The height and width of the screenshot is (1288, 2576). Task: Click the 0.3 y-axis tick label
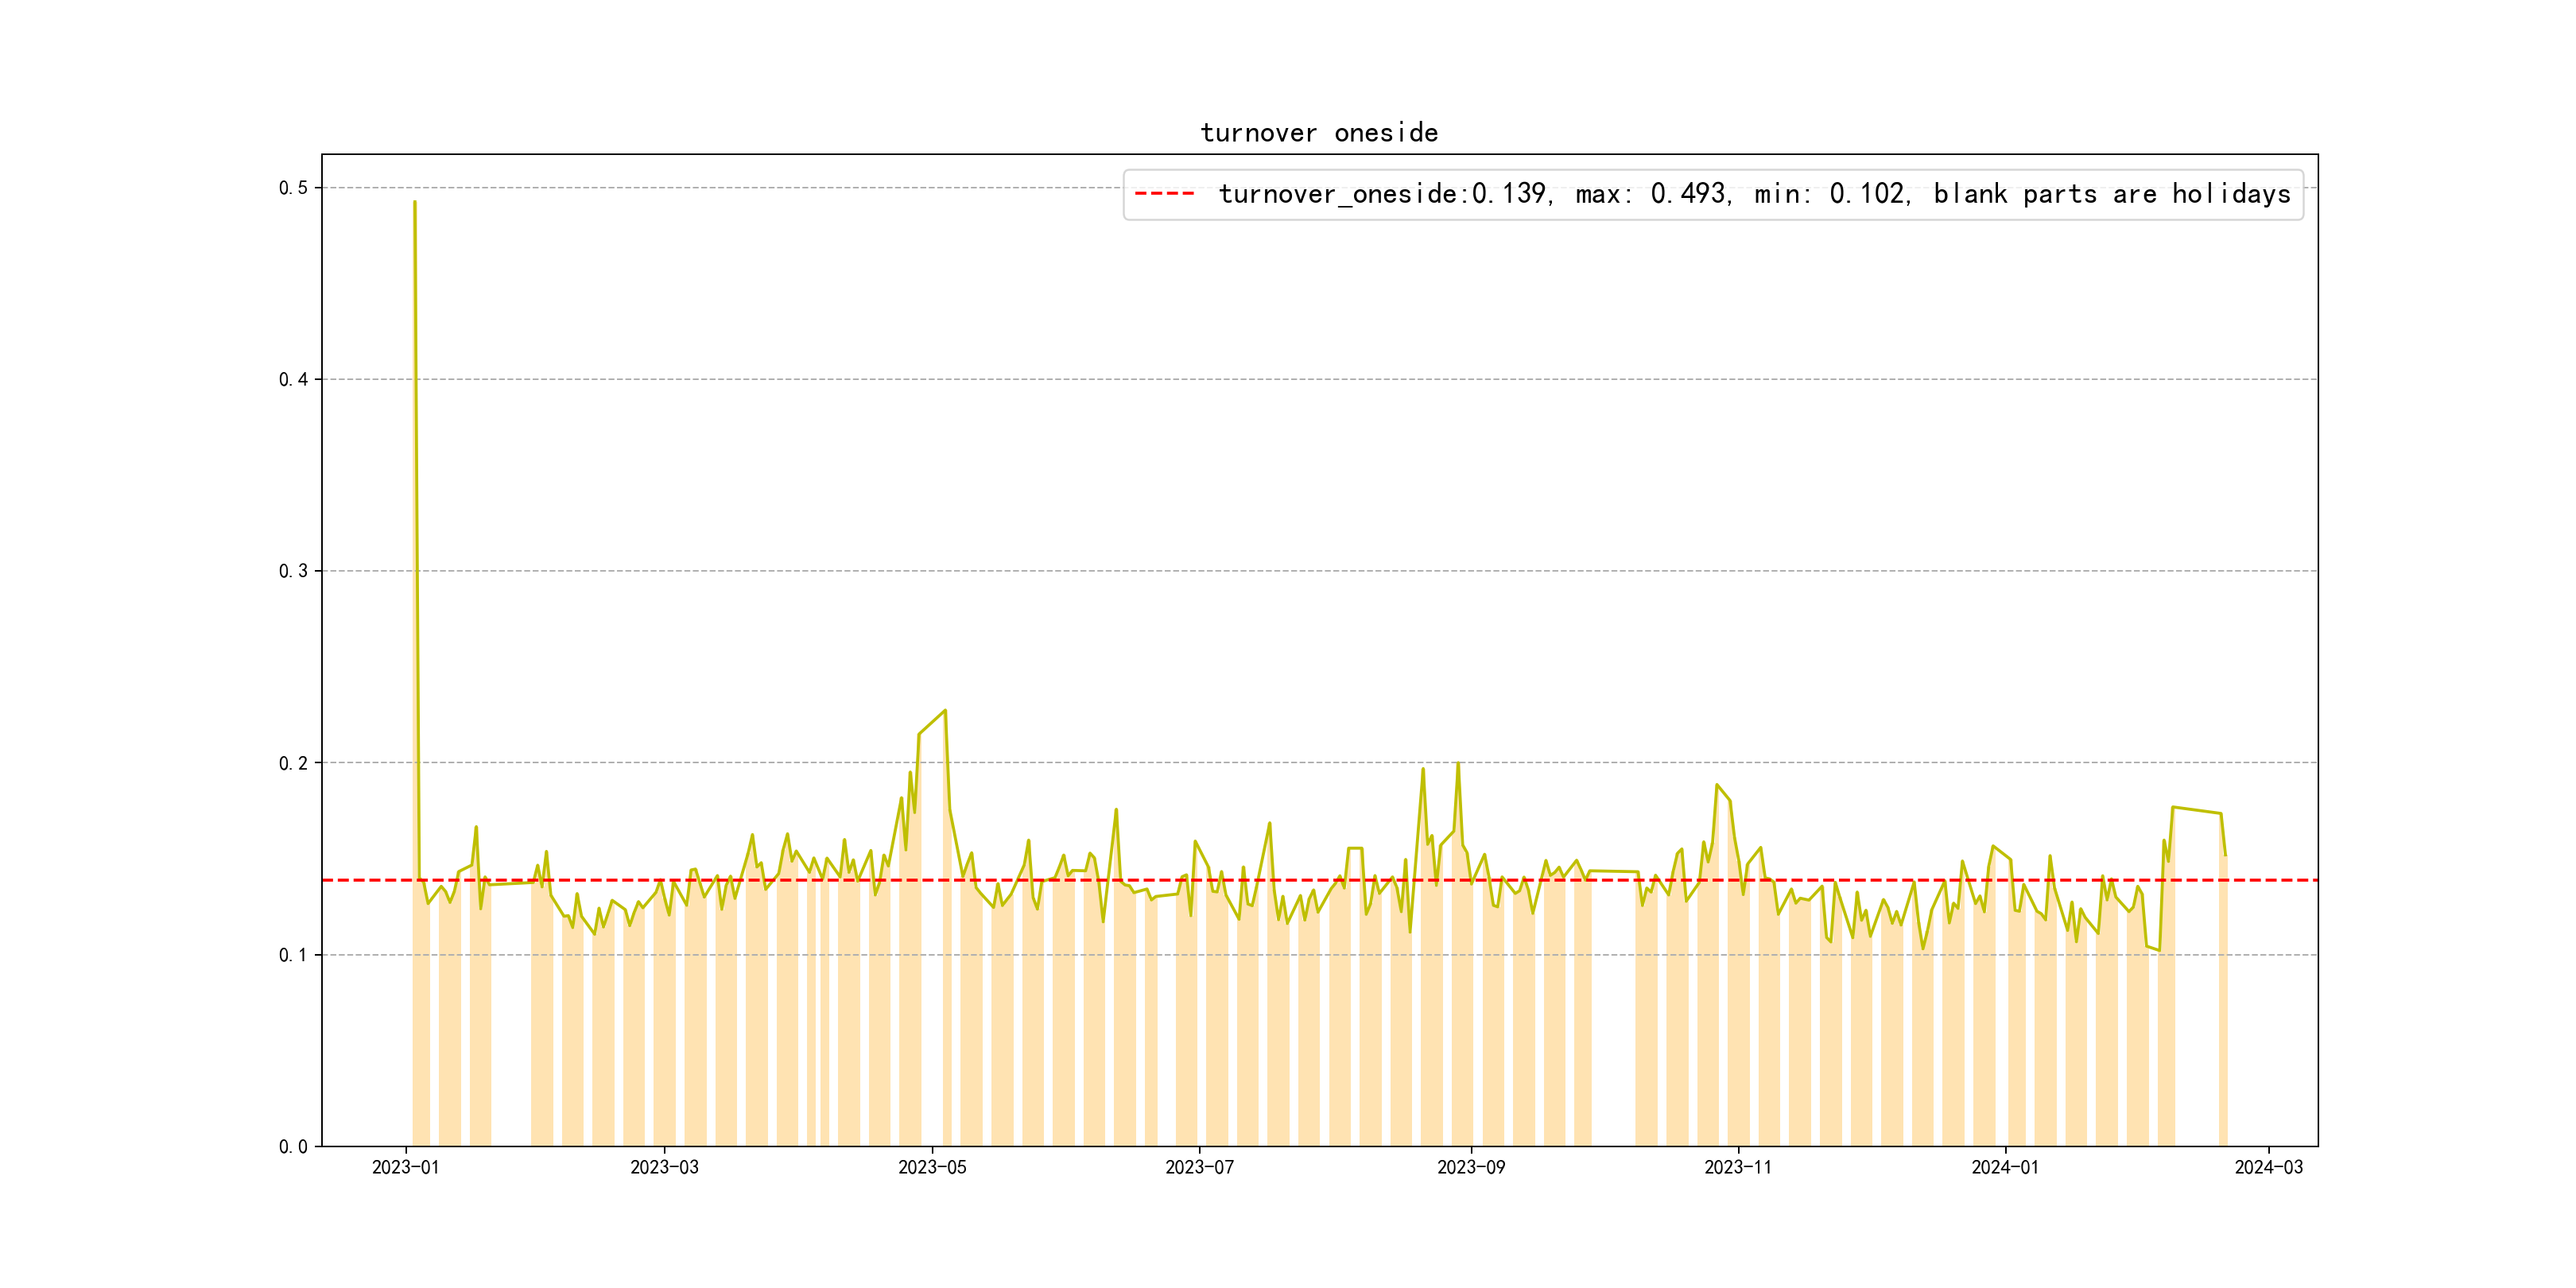pyautogui.click(x=293, y=571)
